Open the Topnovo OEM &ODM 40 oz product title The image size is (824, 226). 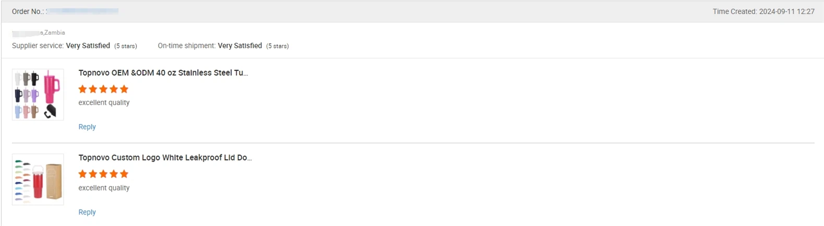163,73
